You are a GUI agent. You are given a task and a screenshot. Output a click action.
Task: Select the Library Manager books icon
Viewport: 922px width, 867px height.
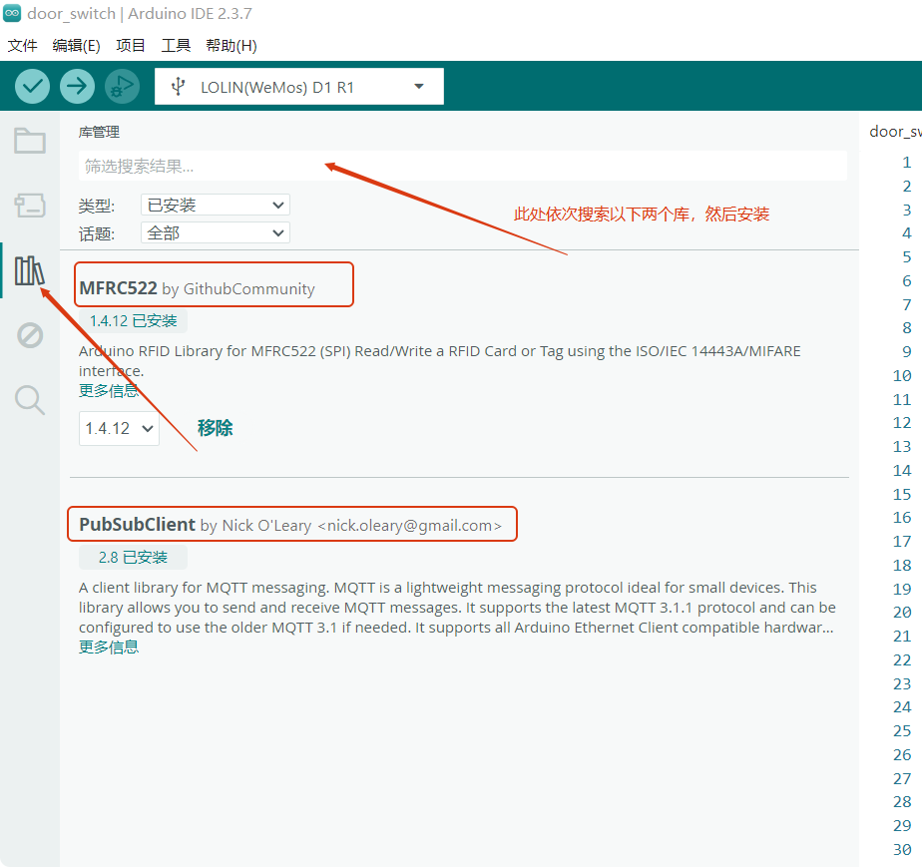(x=30, y=270)
